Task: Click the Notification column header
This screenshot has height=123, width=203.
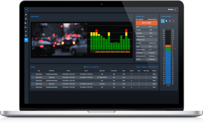Action: coord(52,71)
